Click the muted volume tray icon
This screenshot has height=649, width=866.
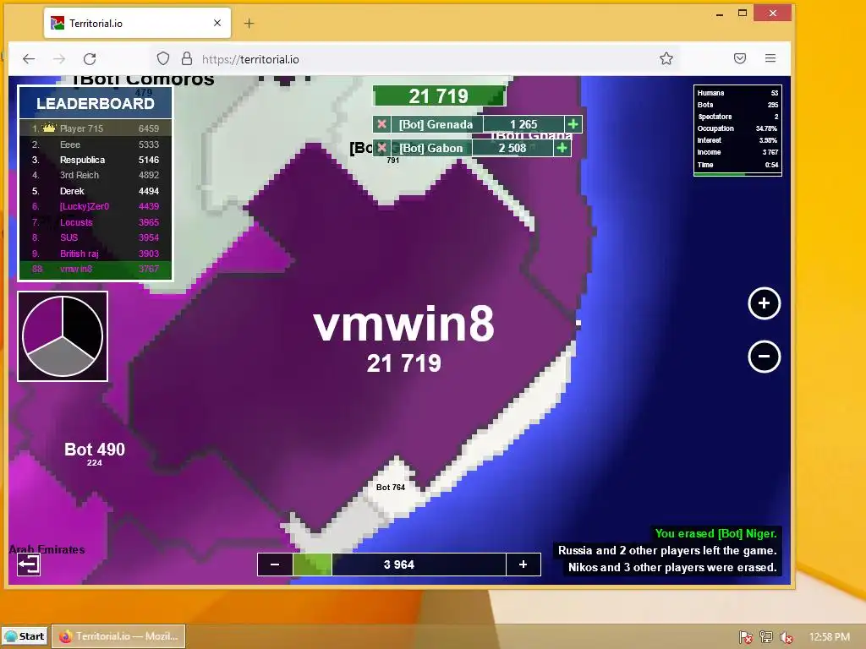point(786,637)
